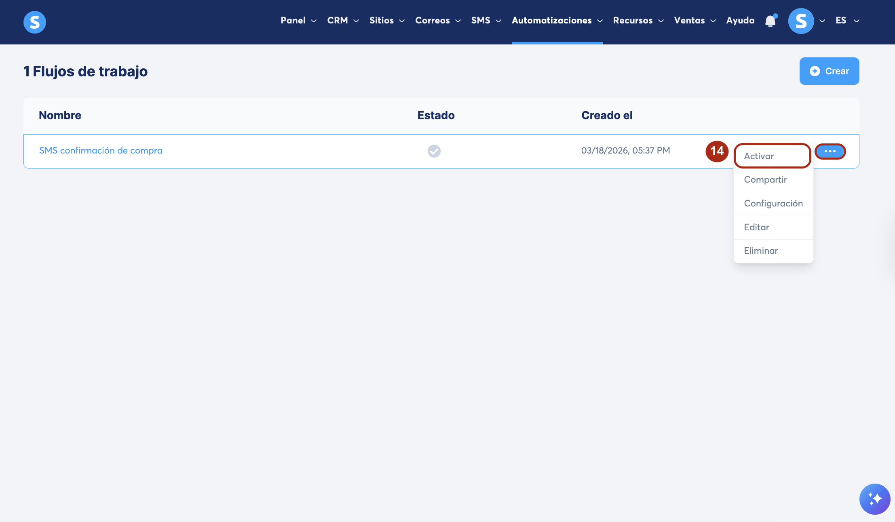Open the AI assistant sparkle button

coord(874,499)
